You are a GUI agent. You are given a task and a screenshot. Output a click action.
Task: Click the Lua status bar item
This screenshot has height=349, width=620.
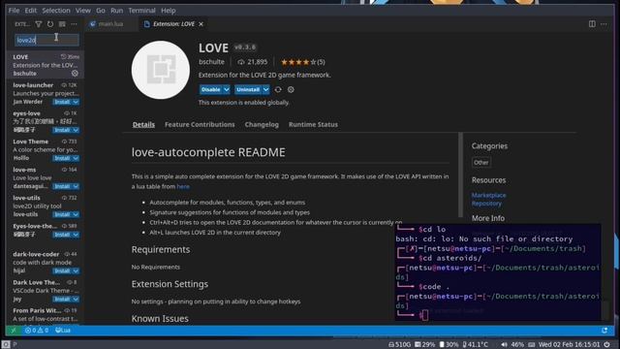pos(63,330)
